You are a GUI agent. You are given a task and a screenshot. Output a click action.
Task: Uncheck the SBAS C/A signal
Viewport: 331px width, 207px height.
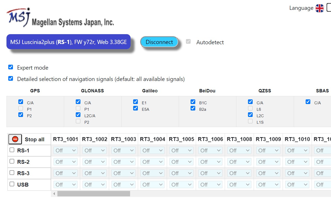coord(308,102)
